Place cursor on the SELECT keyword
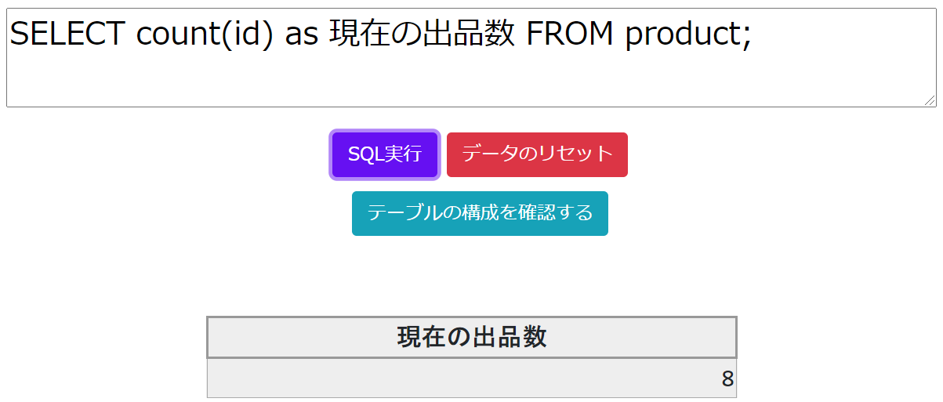 67,34
